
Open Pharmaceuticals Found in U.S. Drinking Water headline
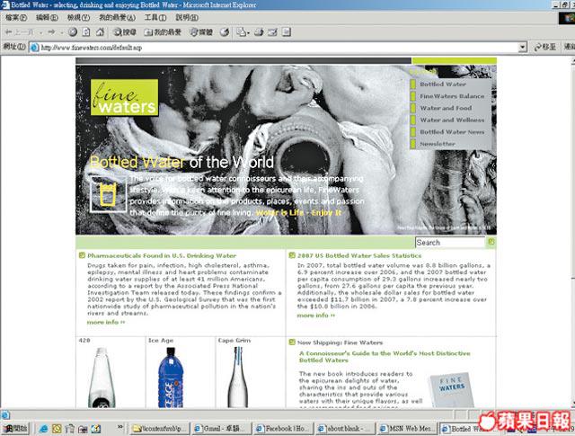tap(162, 255)
